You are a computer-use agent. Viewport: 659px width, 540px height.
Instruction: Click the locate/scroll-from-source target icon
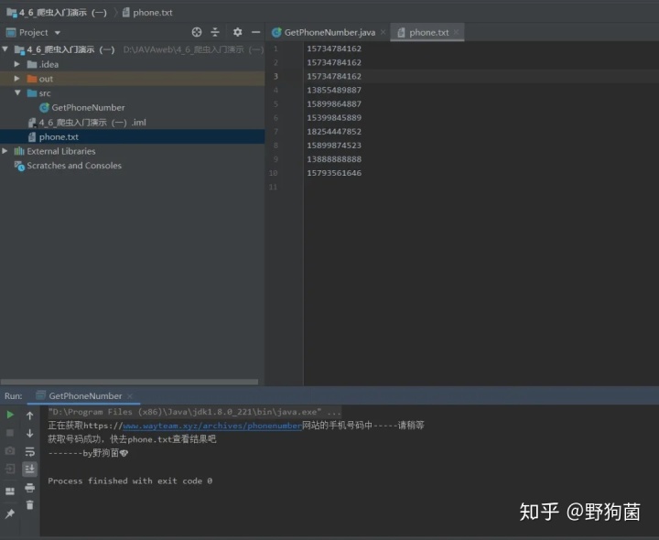196,32
